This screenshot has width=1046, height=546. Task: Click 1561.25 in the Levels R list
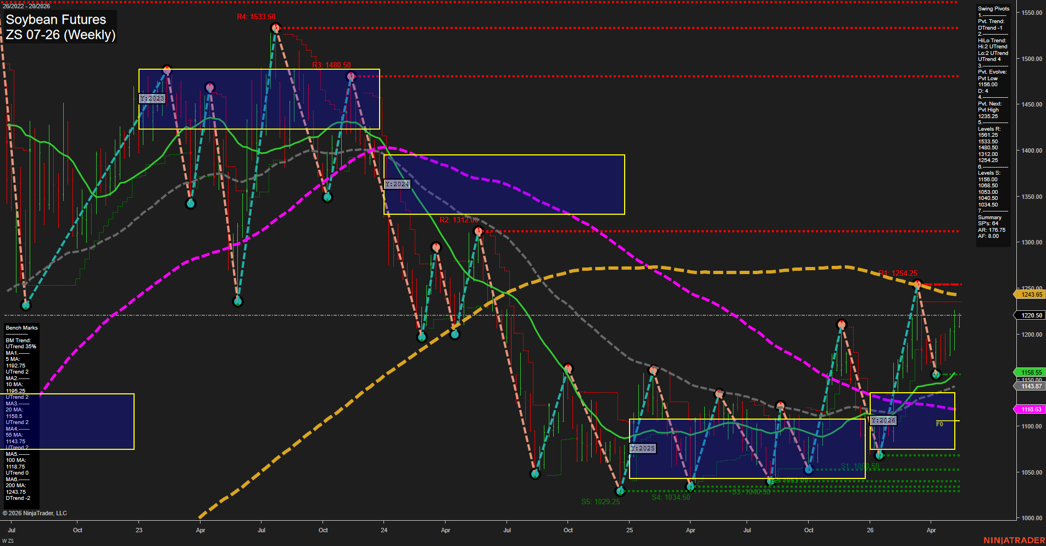click(988, 135)
